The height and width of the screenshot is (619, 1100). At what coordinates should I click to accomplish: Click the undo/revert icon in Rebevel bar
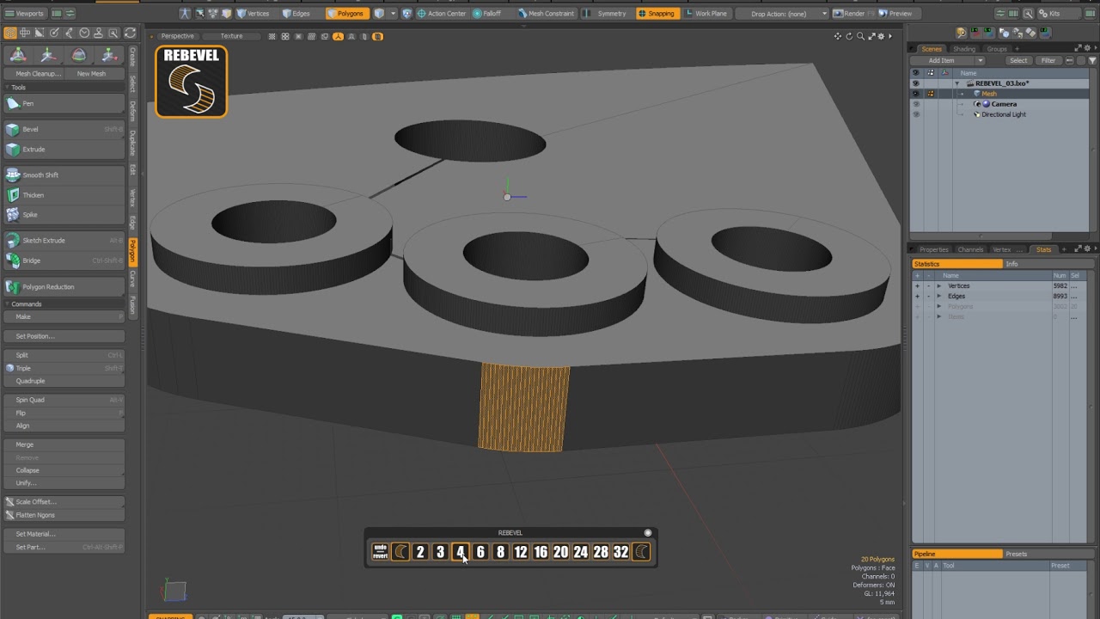[380, 552]
